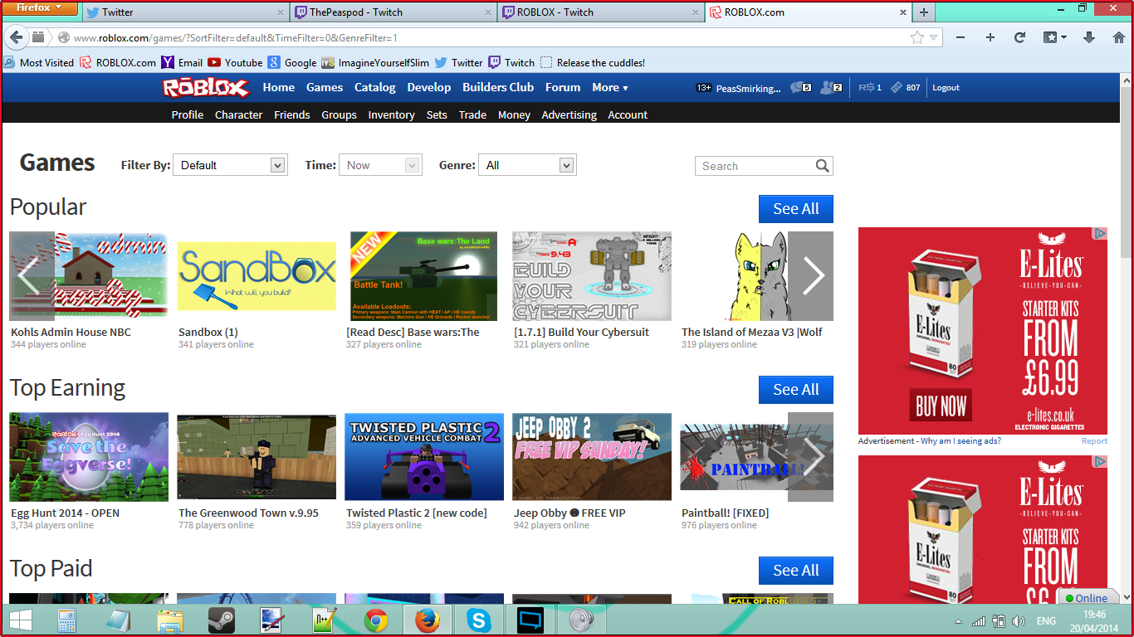Go back with the browser back arrow
The height and width of the screenshot is (637, 1134).
point(17,37)
